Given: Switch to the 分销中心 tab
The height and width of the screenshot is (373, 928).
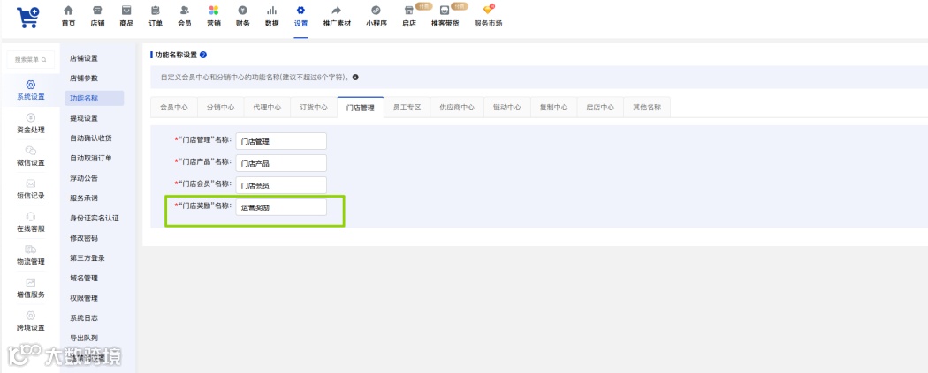Looking at the screenshot, I should pyautogui.click(x=221, y=108).
